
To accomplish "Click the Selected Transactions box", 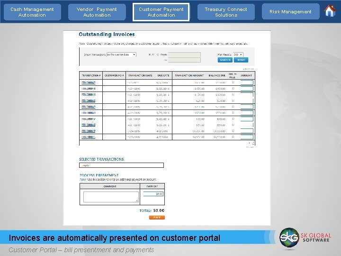I will pyautogui.click(x=121, y=165).
